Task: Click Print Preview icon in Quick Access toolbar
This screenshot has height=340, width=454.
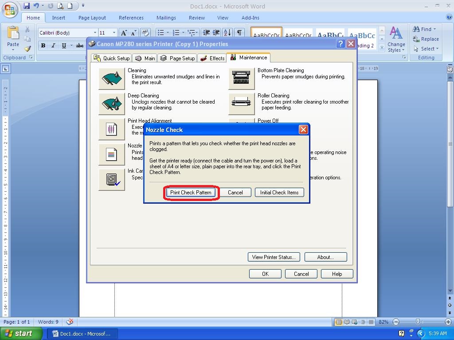Action: pyautogui.click(x=60, y=5)
